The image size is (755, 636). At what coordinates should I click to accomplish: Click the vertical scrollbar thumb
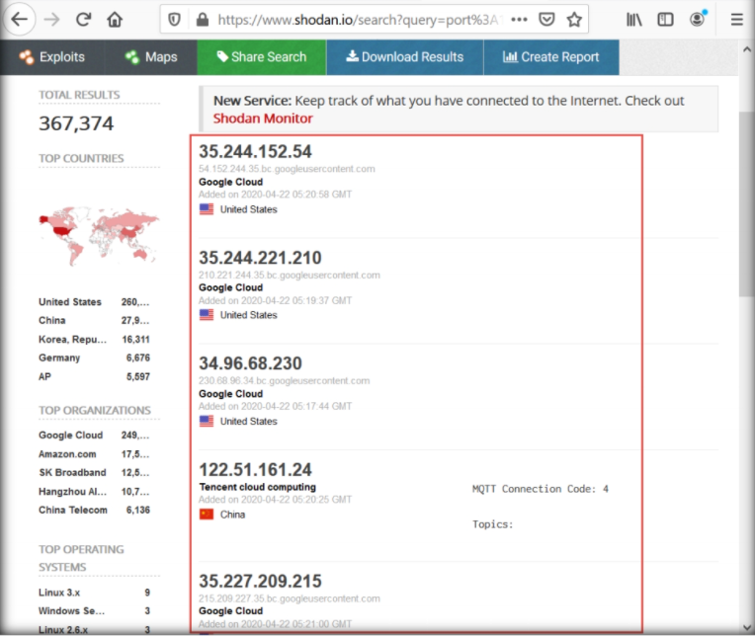[x=746, y=204]
